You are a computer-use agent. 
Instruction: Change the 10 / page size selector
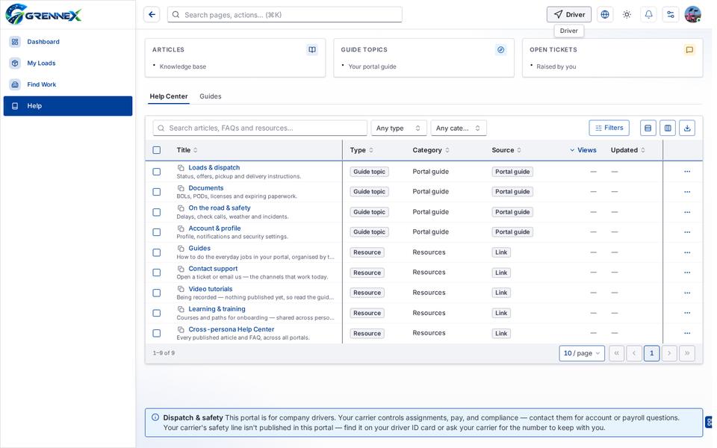(x=582, y=353)
